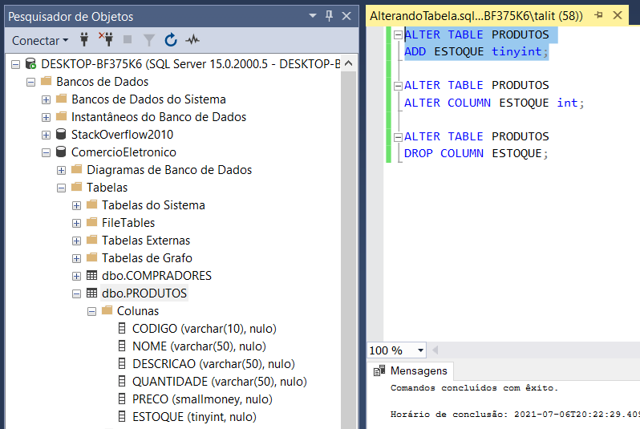The width and height of the screenshot is (640, 429).
Task: Click the Horário de conclusão timestamp line
Action: coord(514,415)
